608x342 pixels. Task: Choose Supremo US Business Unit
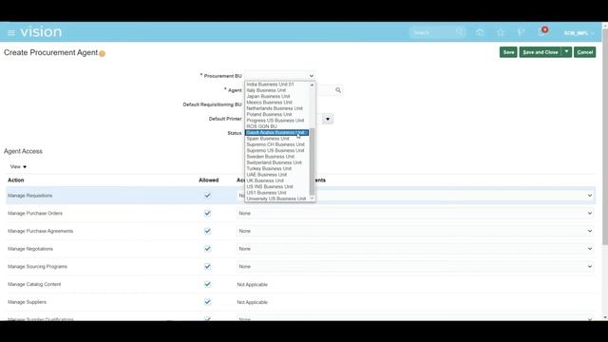(x=275, y=150)
